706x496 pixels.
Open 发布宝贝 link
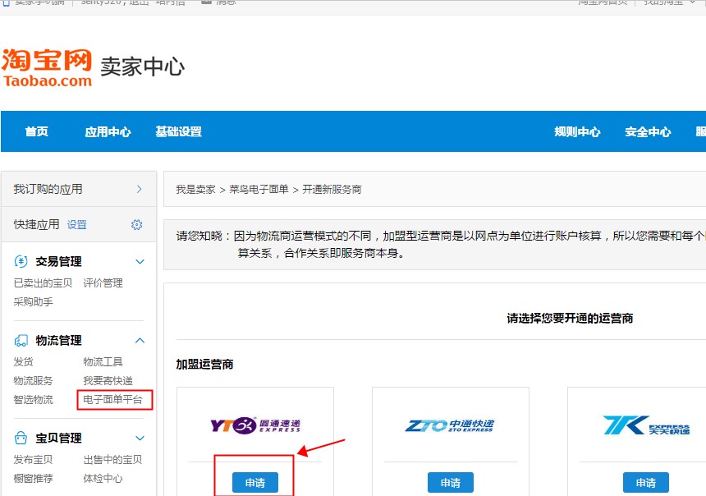point(34,460)
